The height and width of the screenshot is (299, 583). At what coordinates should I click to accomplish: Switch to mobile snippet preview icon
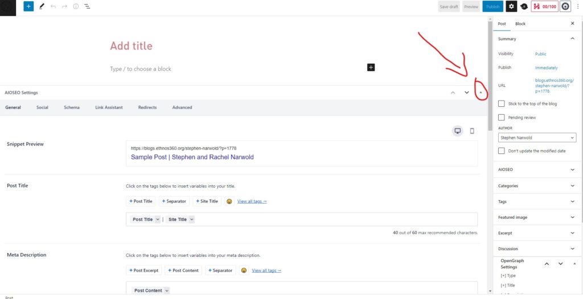point(472,131)
